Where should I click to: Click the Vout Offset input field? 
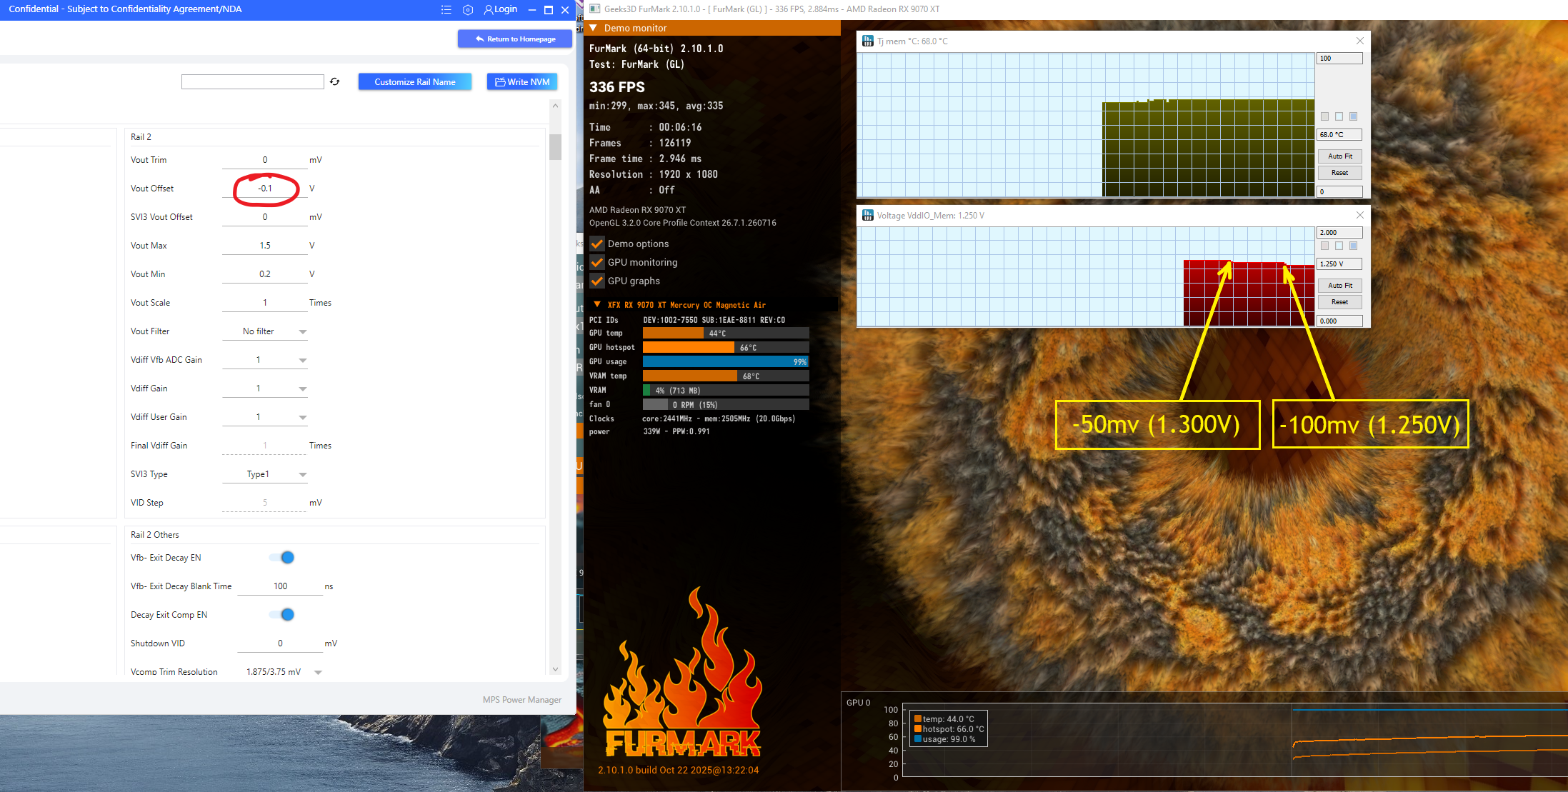tap(265, 189)
